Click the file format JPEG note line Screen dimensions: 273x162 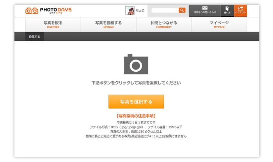[136, 127]
